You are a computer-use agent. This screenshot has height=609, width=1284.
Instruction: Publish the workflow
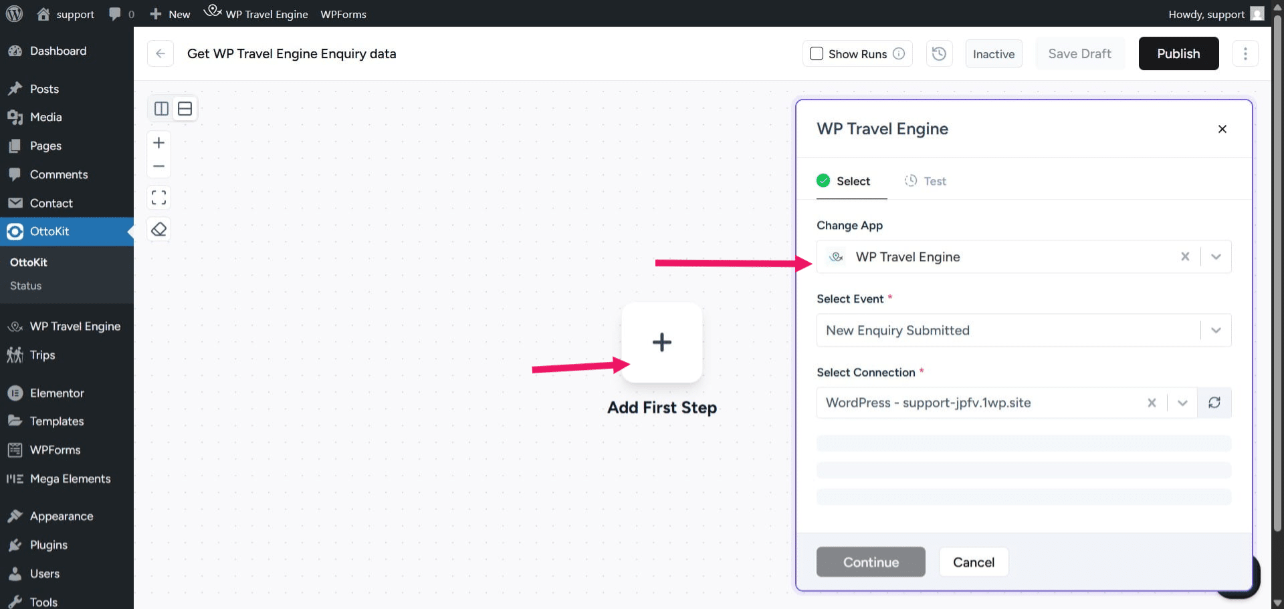click(1178, 53)
